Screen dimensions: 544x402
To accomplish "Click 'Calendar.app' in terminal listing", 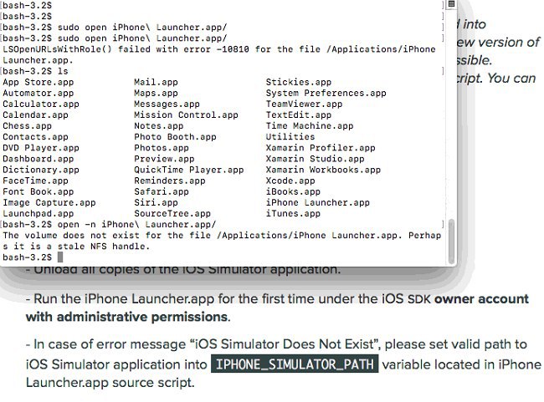I will 35,115.
